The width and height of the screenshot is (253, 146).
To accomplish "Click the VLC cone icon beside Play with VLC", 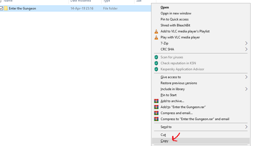I will (x=156, y=37).
